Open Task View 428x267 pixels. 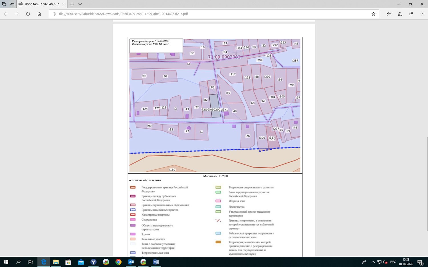pos(31,262)
